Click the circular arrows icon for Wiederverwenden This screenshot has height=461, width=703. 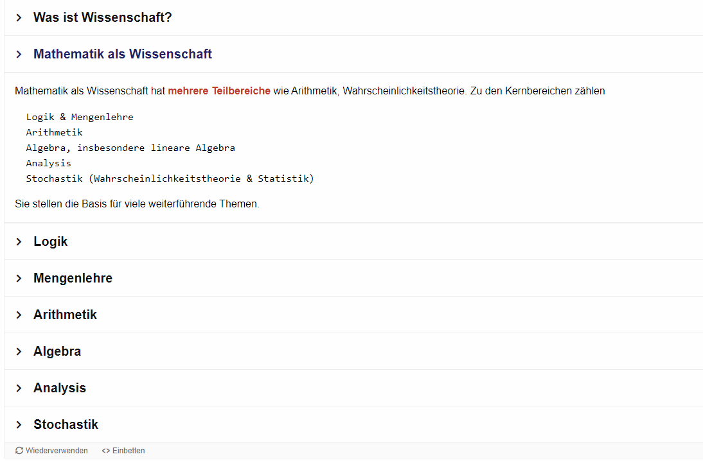(x=19, y=451)
